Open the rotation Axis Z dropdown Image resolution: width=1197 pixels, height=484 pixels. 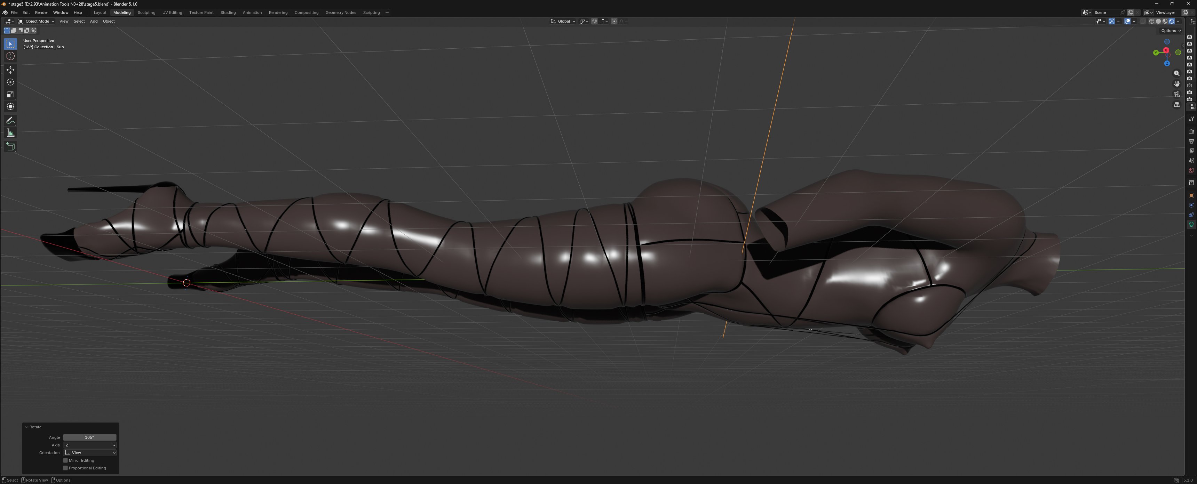pyautogui.click(x=90, y=445)
